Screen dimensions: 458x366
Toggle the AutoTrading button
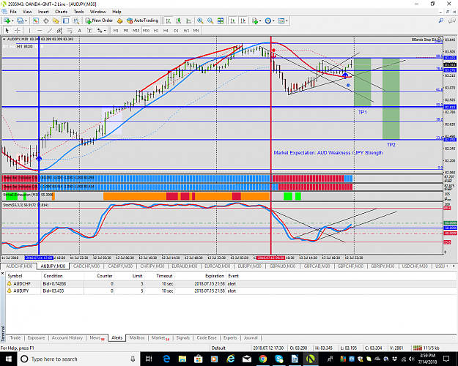pos(143,20)
